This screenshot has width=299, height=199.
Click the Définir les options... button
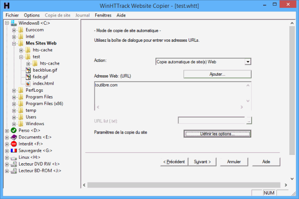click(x=218, y=133)
